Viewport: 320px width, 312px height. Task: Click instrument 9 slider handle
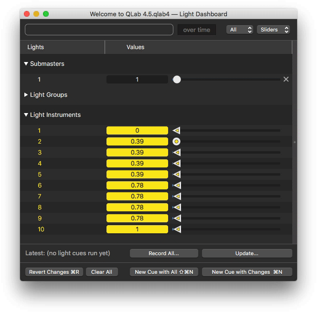click(177, 218)
